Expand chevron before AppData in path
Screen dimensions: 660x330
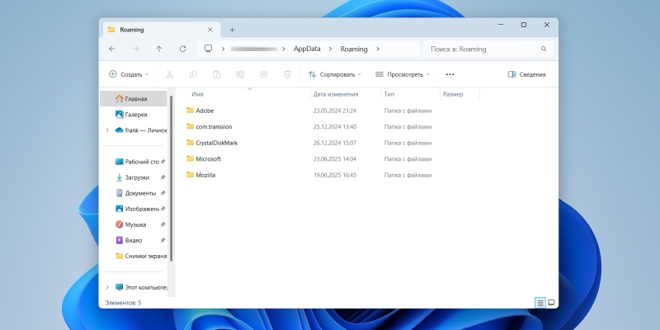[x=284, y=49]
